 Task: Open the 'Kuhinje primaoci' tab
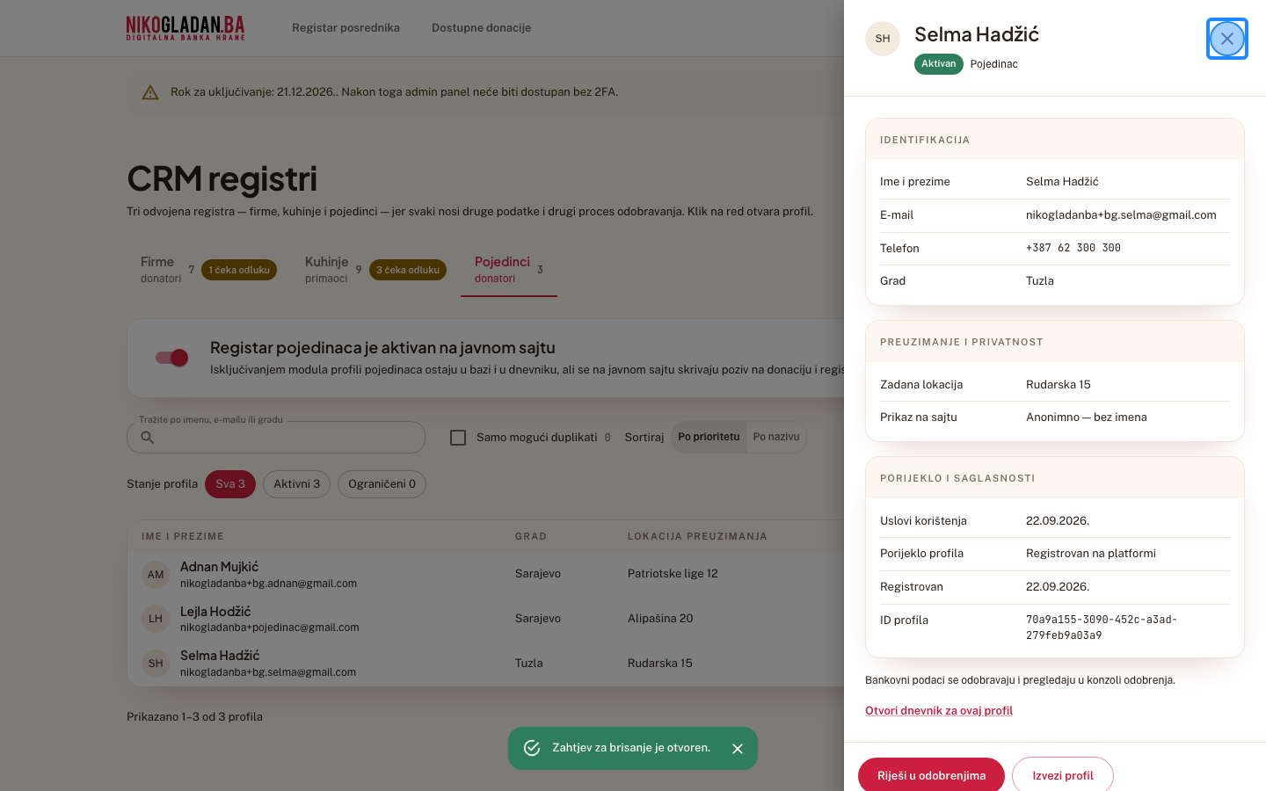[375, 270]
